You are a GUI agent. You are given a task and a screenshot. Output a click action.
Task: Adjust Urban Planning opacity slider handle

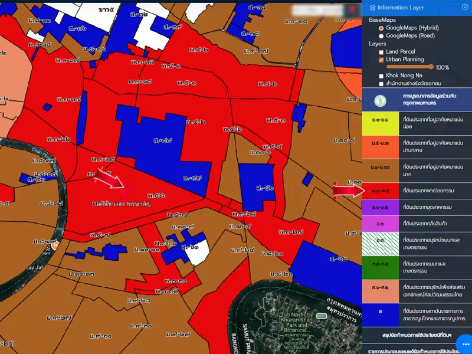(x=431, y=67)
